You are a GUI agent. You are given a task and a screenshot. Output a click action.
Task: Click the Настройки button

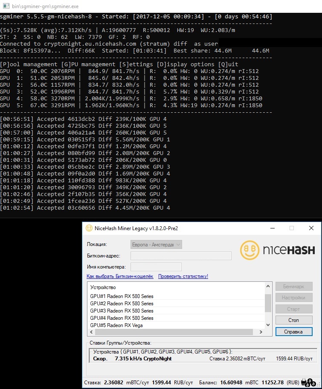point(294,298)
